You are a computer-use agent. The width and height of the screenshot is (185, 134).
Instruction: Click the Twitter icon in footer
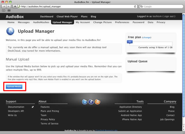[x=85, y=102]
